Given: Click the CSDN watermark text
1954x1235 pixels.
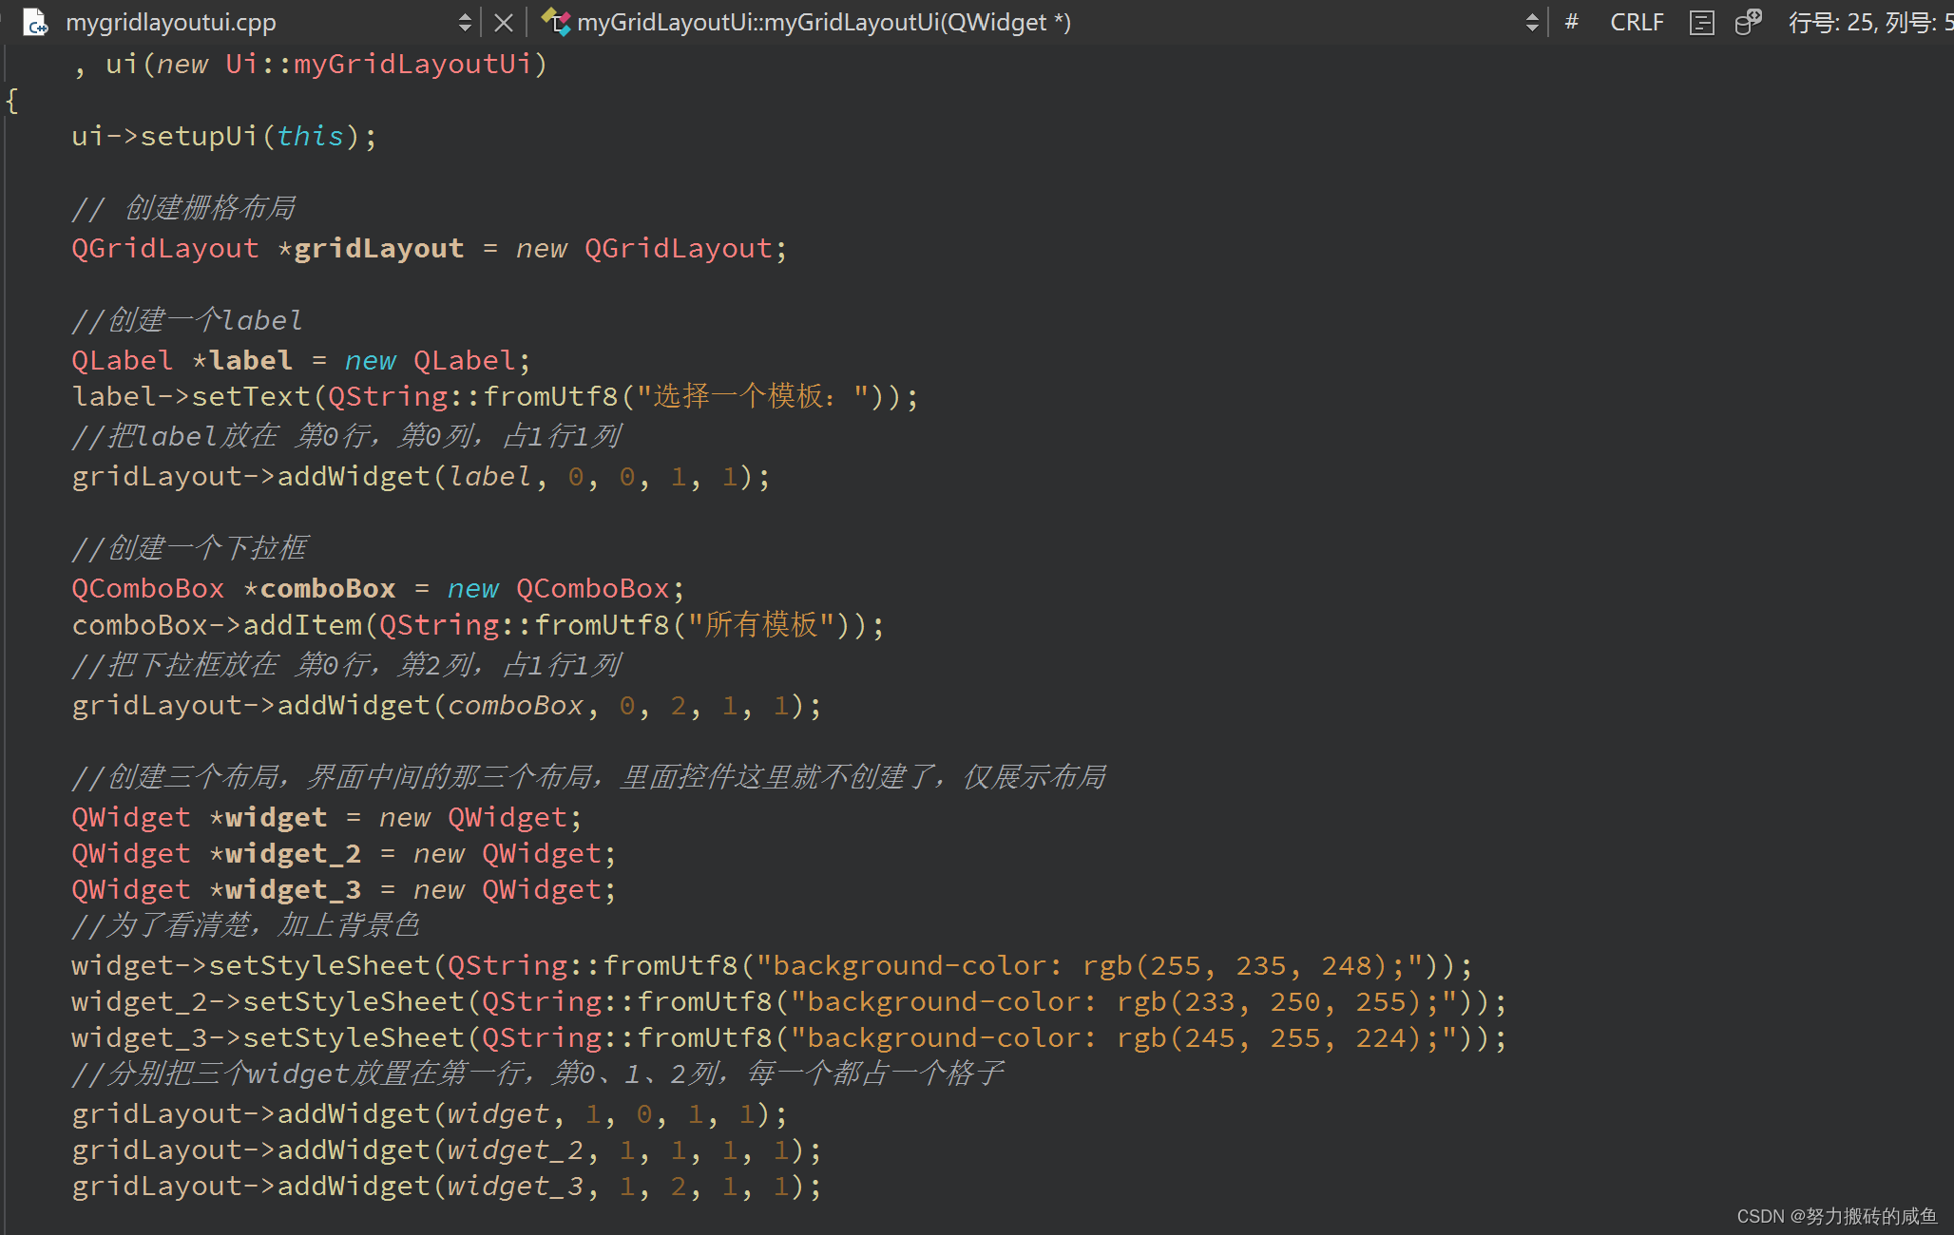Looking at the screenshot, I should [x=1836, y=1216].
